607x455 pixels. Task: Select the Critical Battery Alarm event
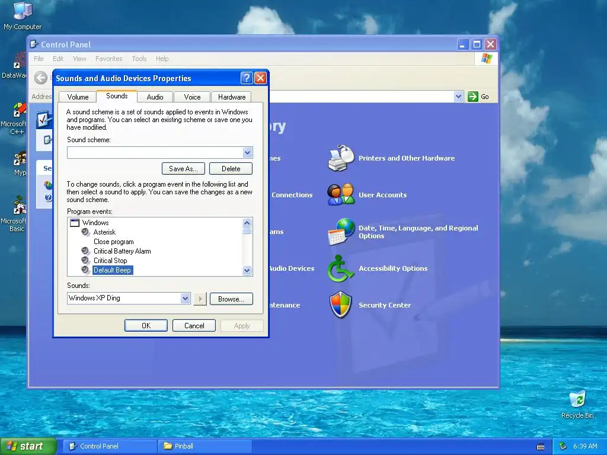pyautogui.click(x=122, y=251)
